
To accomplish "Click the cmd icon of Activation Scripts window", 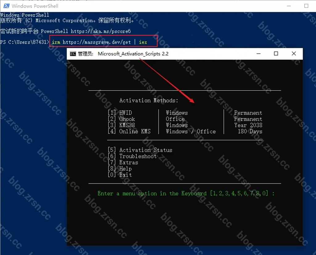I will click(73, 54).
